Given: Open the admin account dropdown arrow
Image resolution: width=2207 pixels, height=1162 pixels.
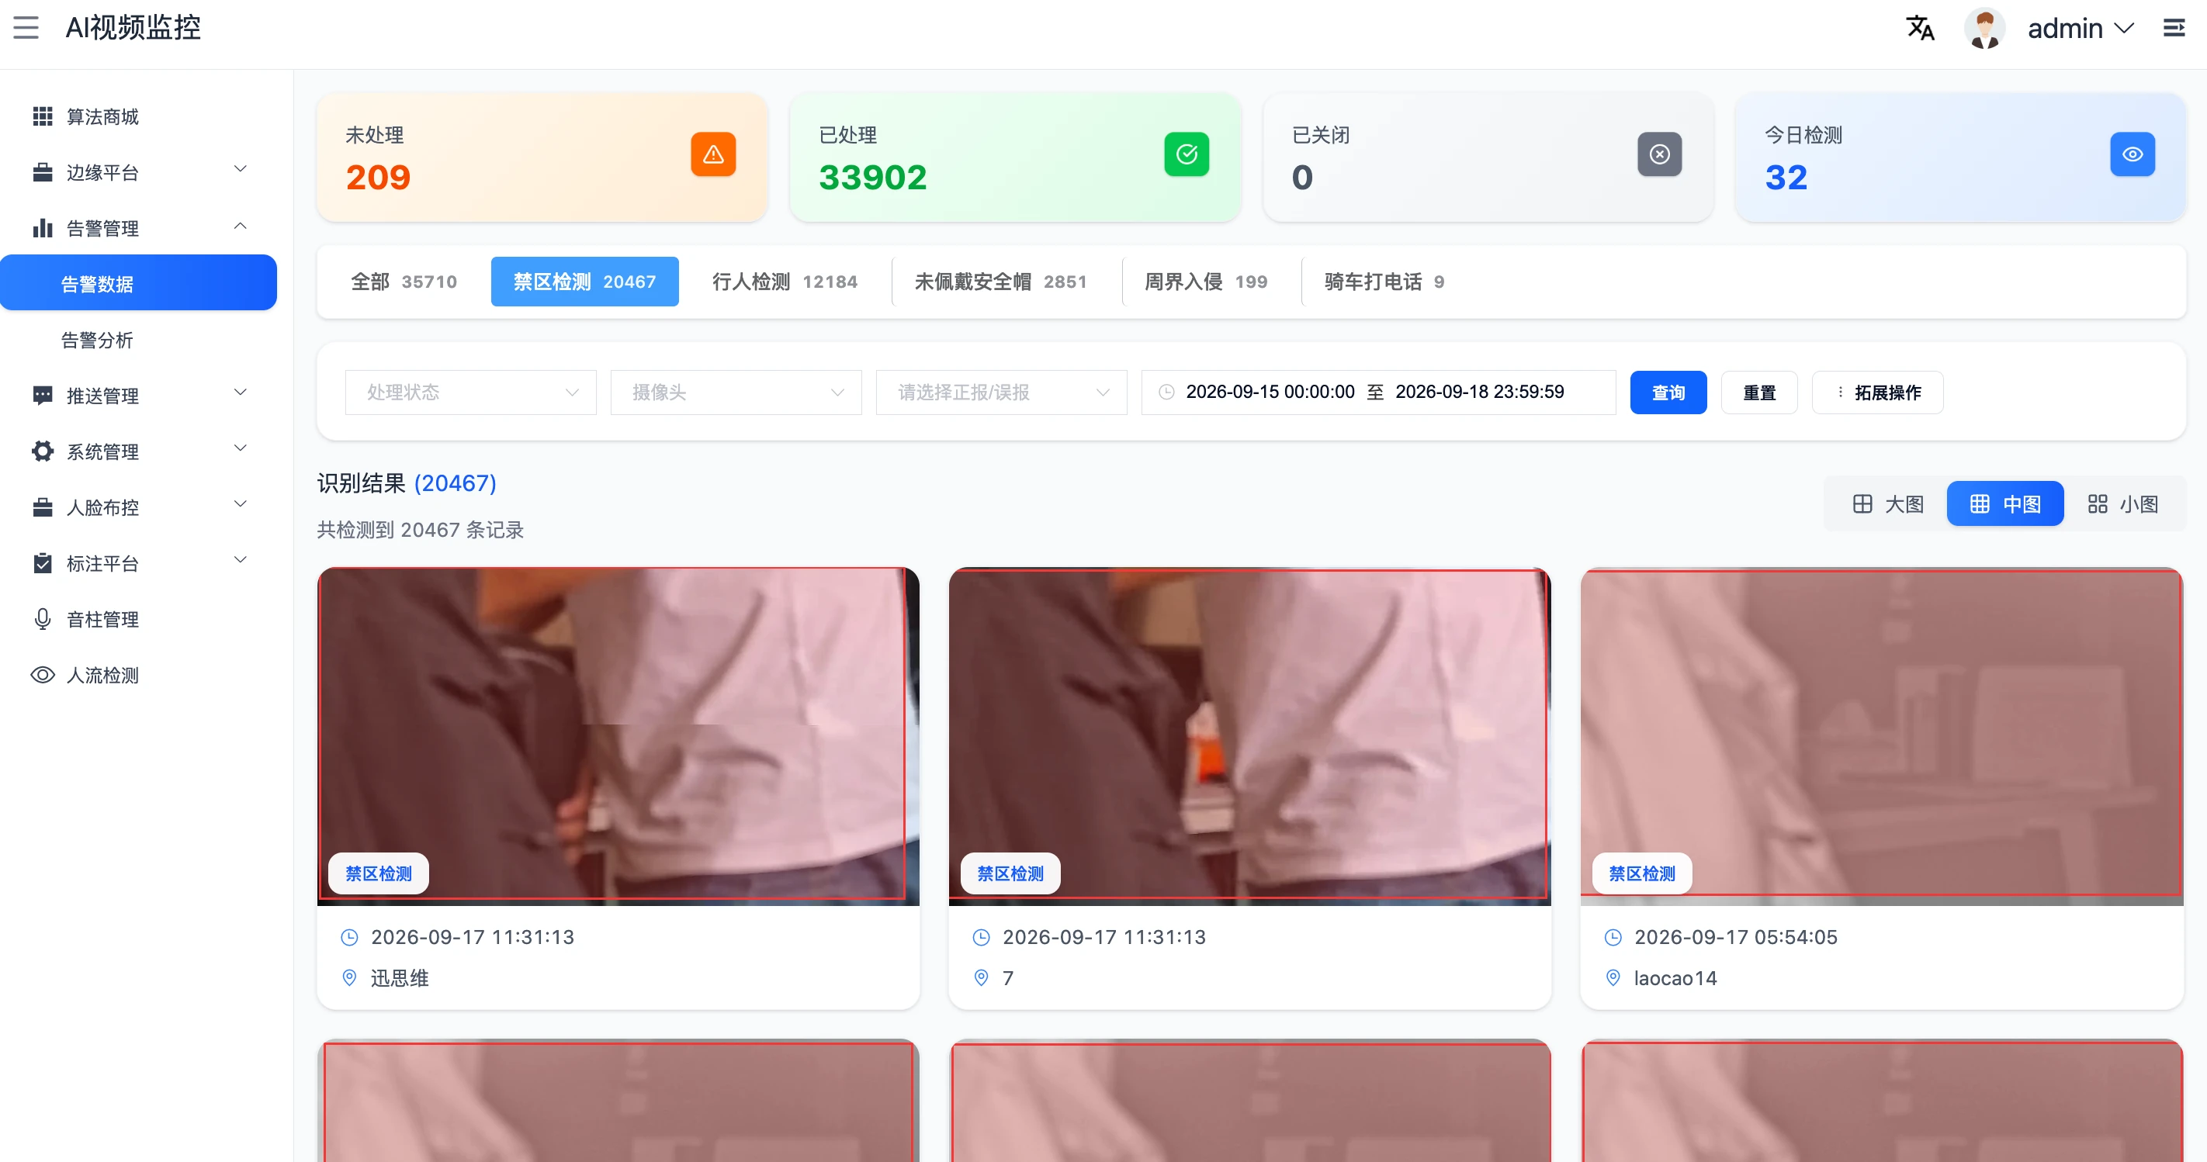Looking at the screenshot, I should coord(2122,28).
